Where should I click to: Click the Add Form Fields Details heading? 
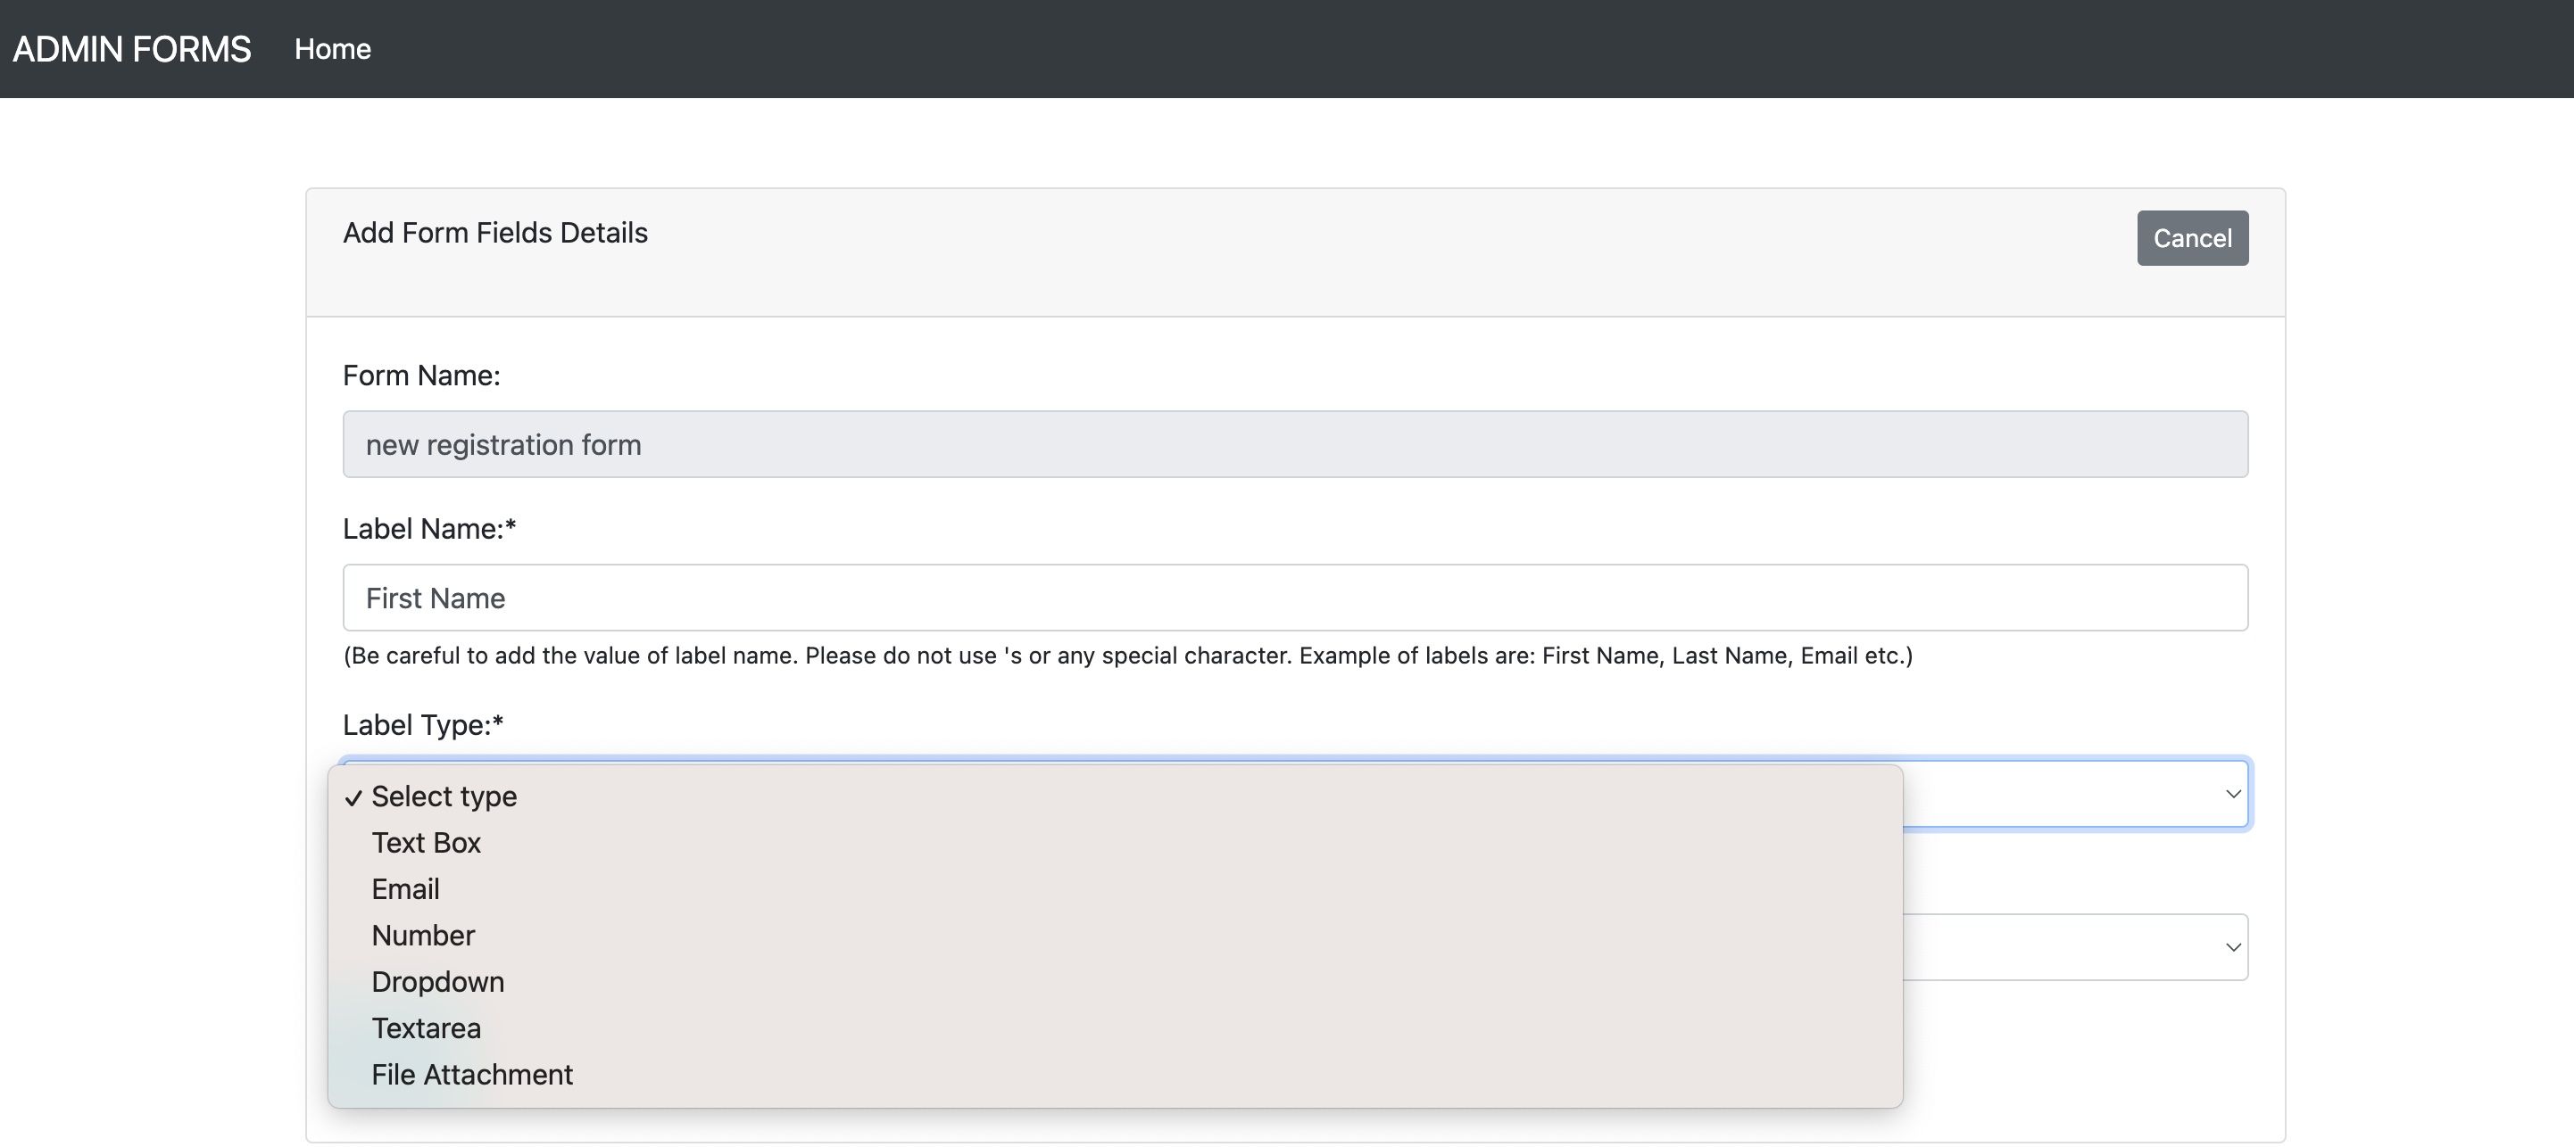click(494, 233)
